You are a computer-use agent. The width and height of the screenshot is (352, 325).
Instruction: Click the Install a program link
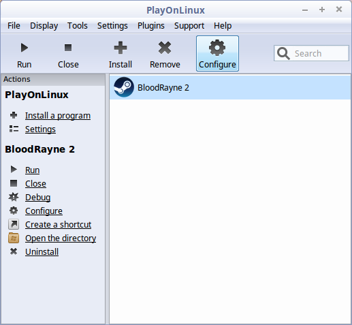click(58, 116)
